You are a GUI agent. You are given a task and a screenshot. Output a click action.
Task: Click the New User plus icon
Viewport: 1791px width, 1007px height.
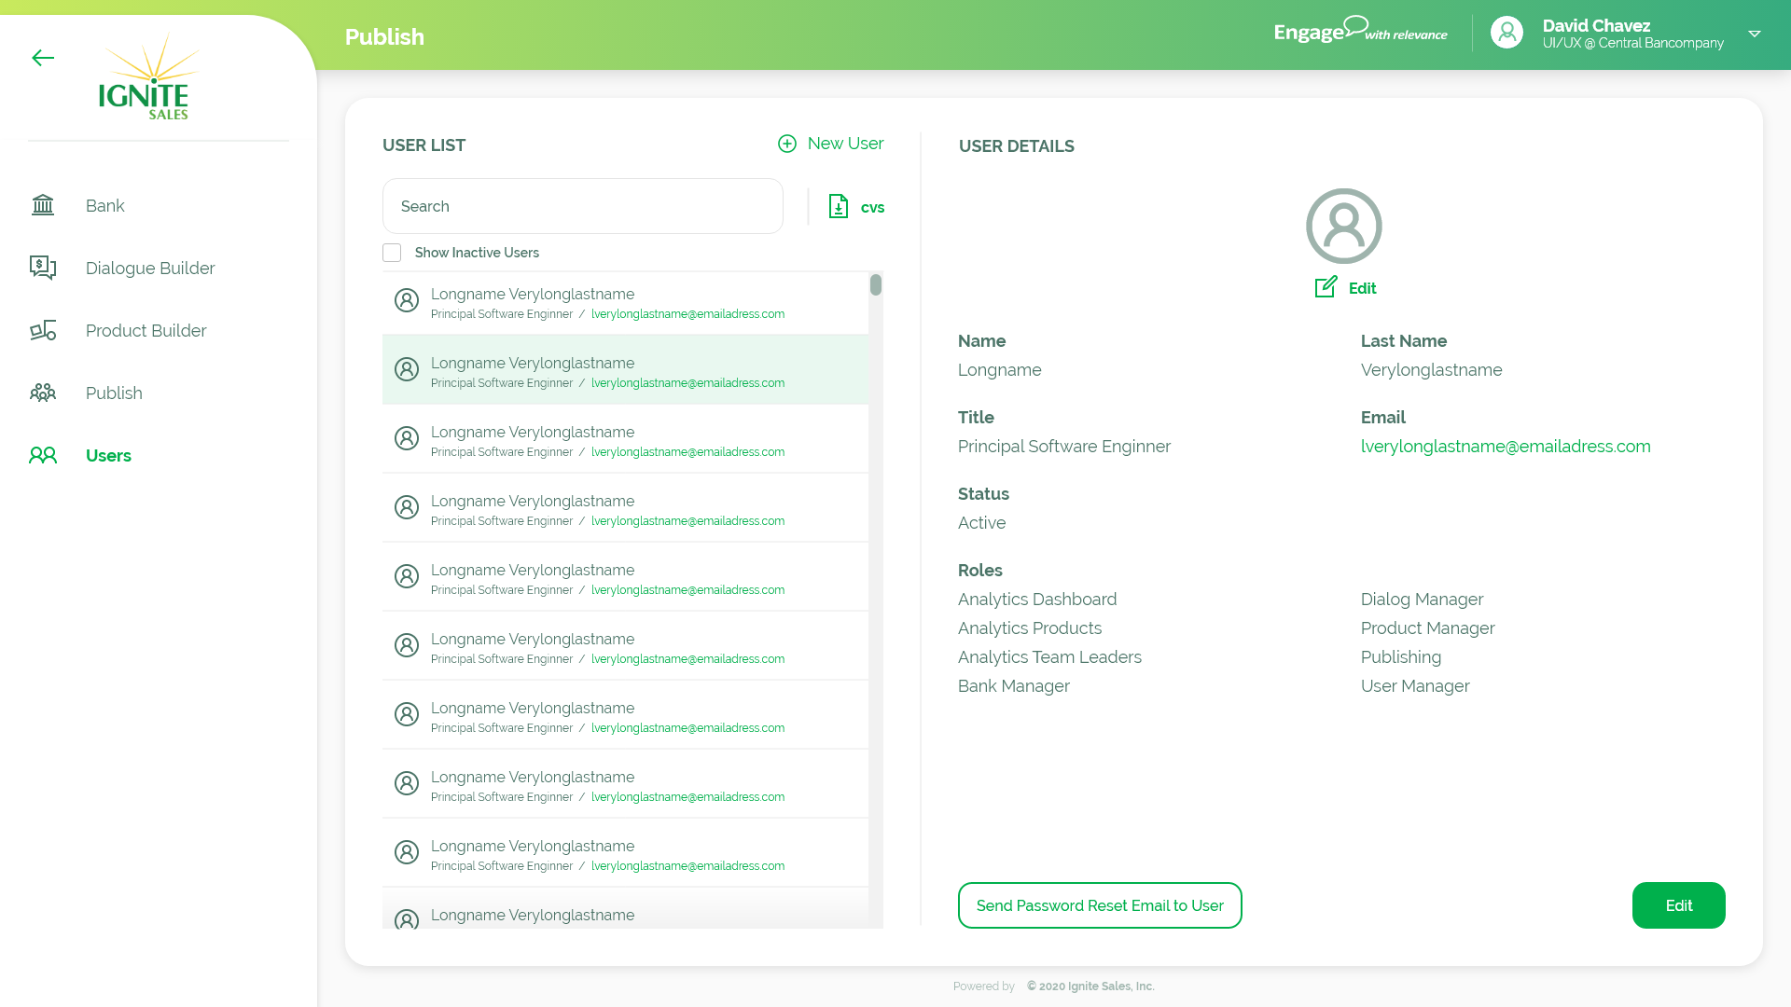tap(787, 144)
